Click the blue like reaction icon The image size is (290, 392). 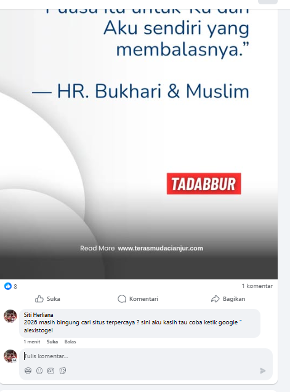pyautogui.click(x=8, y=286)
